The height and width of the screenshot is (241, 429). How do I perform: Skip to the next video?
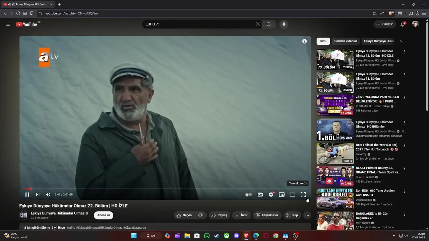click(x=38, y=194)
